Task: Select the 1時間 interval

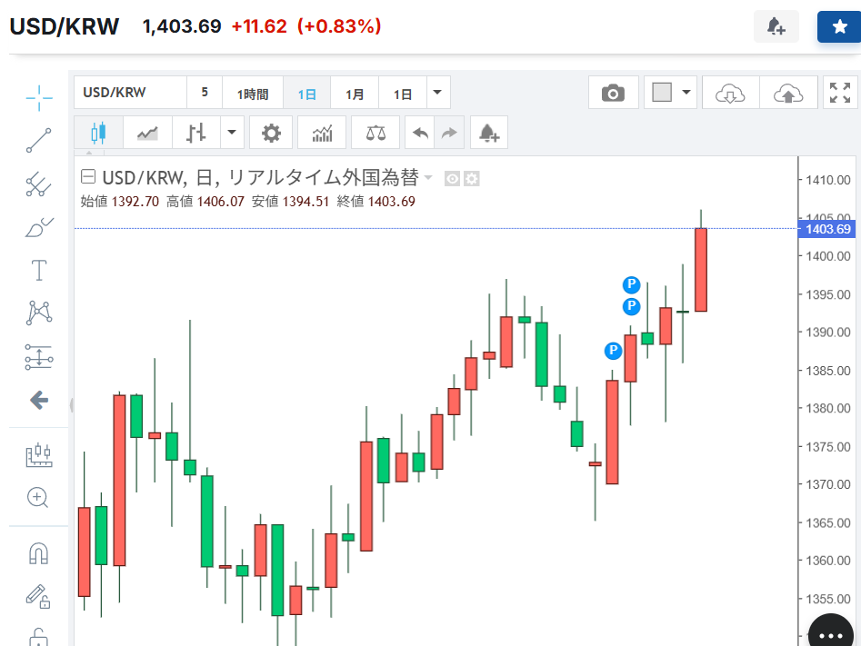Action: click(x=253, y=94)
